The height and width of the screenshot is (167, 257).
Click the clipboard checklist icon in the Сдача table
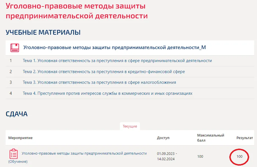(14, 154)
